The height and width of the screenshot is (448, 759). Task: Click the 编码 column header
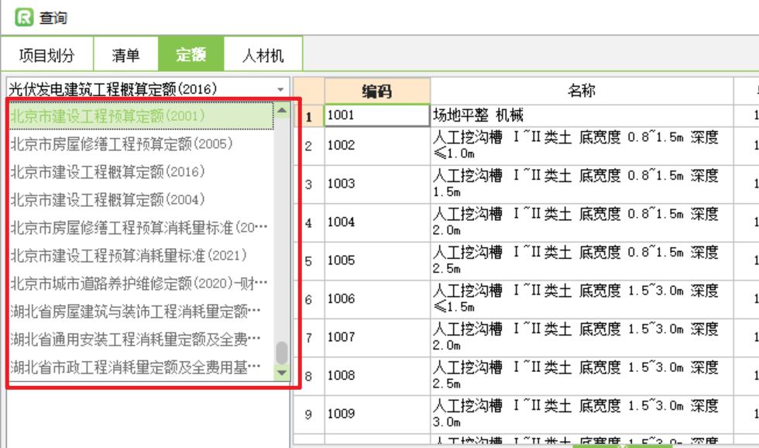[x=376, y=91]
